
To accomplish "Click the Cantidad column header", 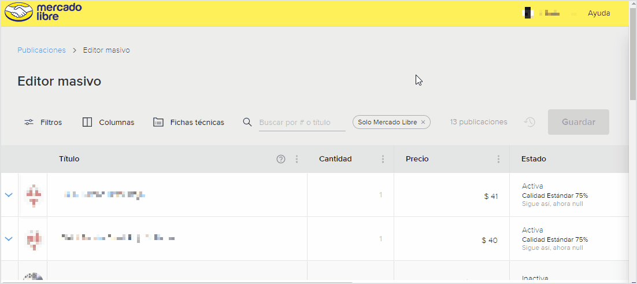I will 335,159.
